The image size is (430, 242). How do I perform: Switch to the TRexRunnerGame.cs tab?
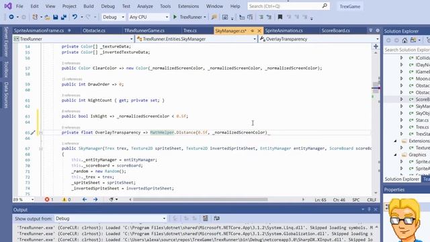coord(144,30)
